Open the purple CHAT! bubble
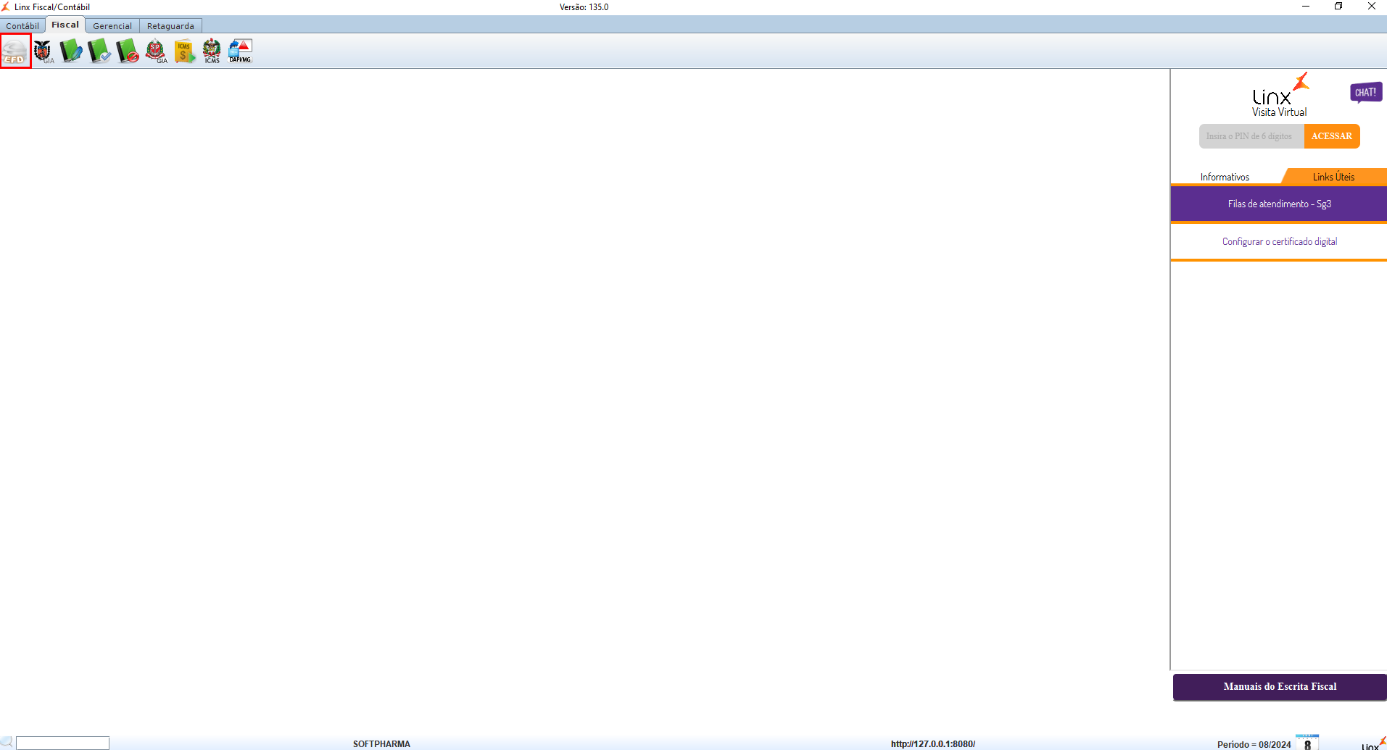Image resolution: width=1387 pixels, height=750 pixels. click(x=1366, y=92)
